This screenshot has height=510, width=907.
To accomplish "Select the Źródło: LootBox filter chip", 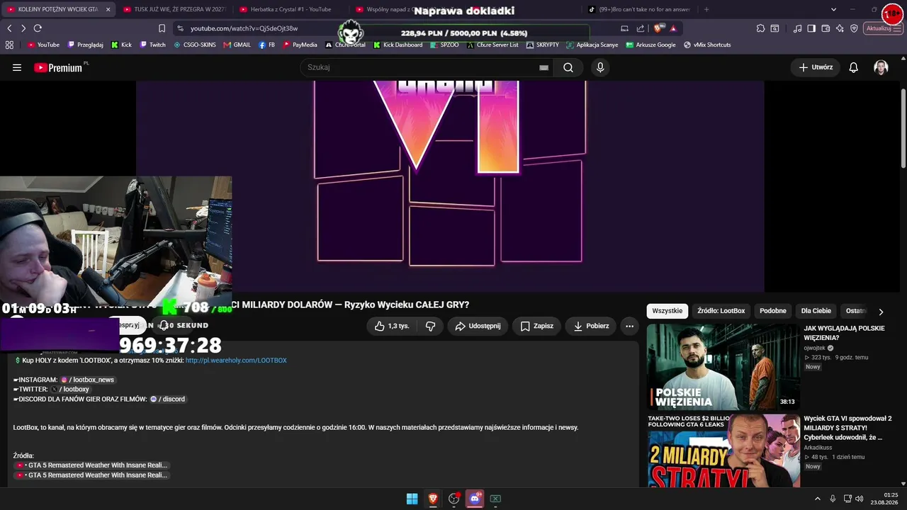I will pyautogui.click(x=721, y=311).
